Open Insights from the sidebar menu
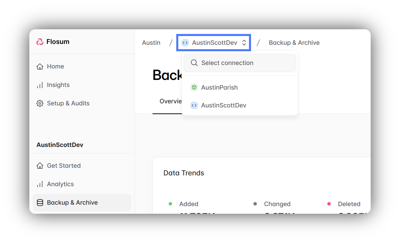The width and height of the screenshot is (400, 243). point(58,85)
